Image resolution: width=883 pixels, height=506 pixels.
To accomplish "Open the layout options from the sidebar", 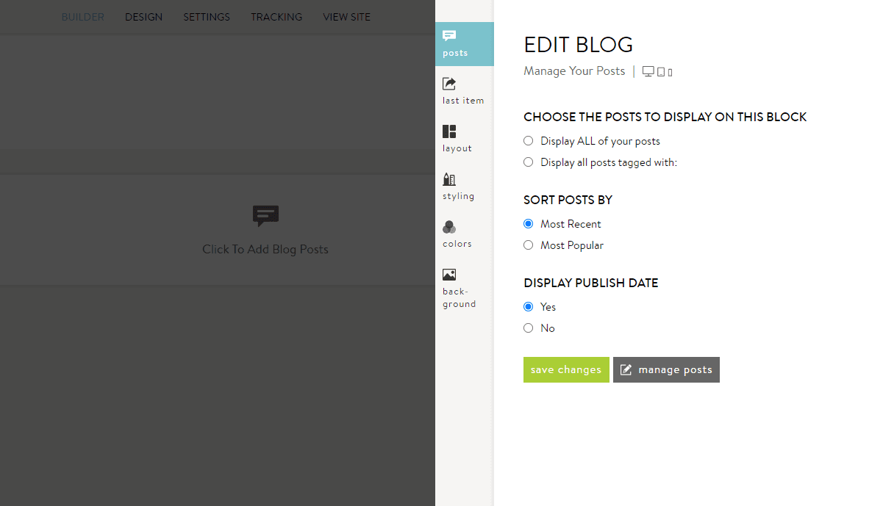I will coord(456,138).
